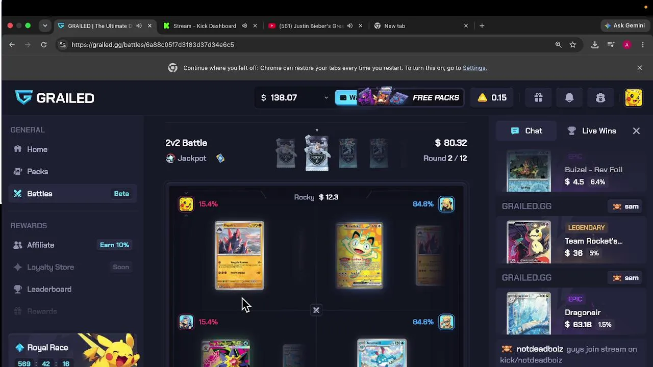Select the Live Wins tab
The image size is (653, 367).
coord(592,131)
